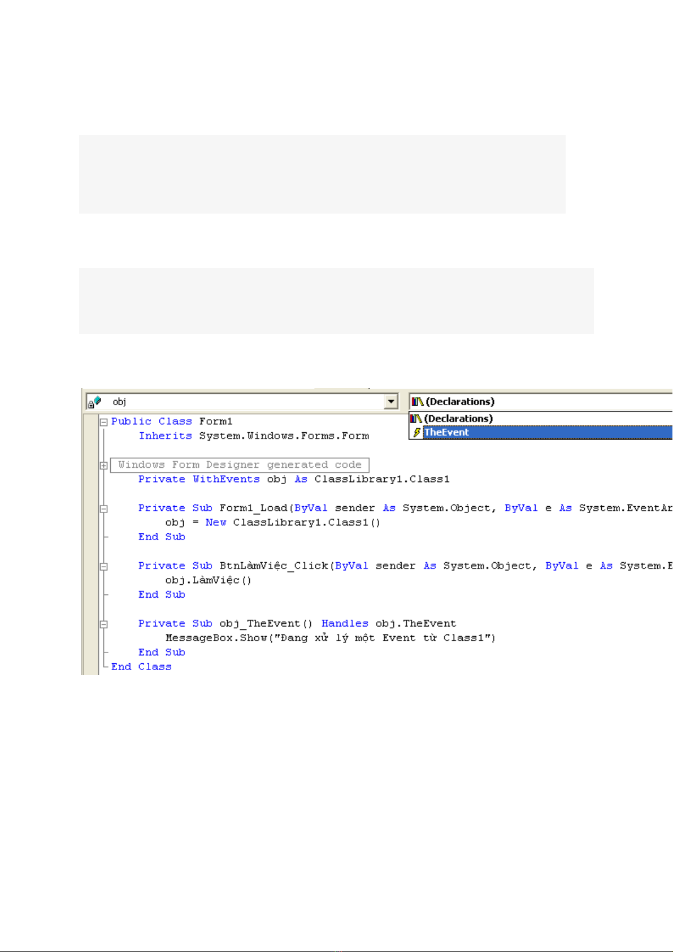Open the obj class name dropdown arrow
This screenshot has width=673, height=952.
tap(390, 402)
